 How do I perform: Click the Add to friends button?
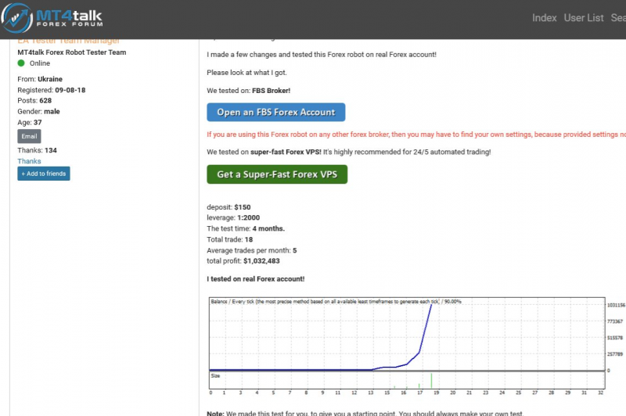coord(44,174)
